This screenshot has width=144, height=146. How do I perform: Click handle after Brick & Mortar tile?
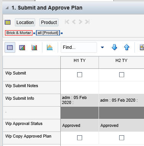pos(34,33)
